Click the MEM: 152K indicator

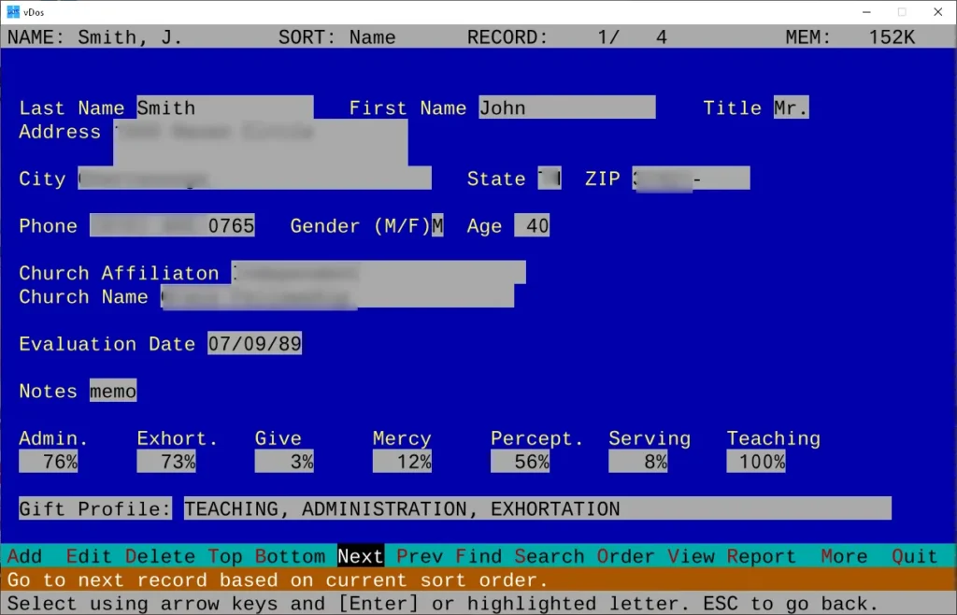850,37
